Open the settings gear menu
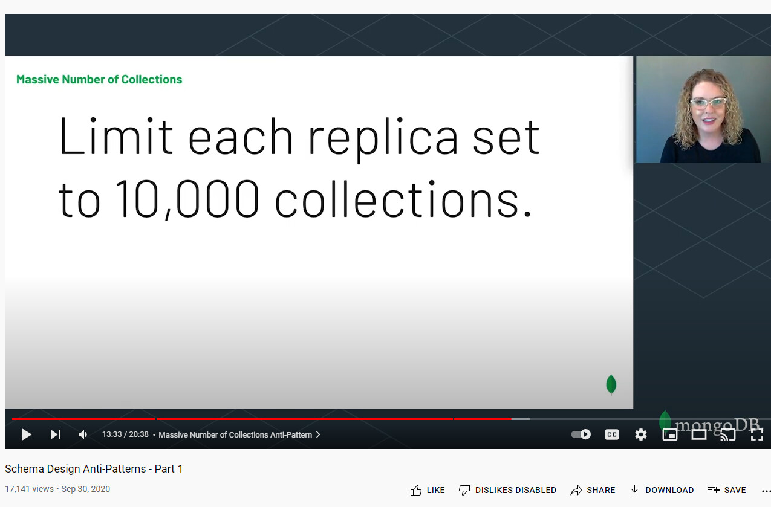771x507 pixels. (x=641, y=434)
